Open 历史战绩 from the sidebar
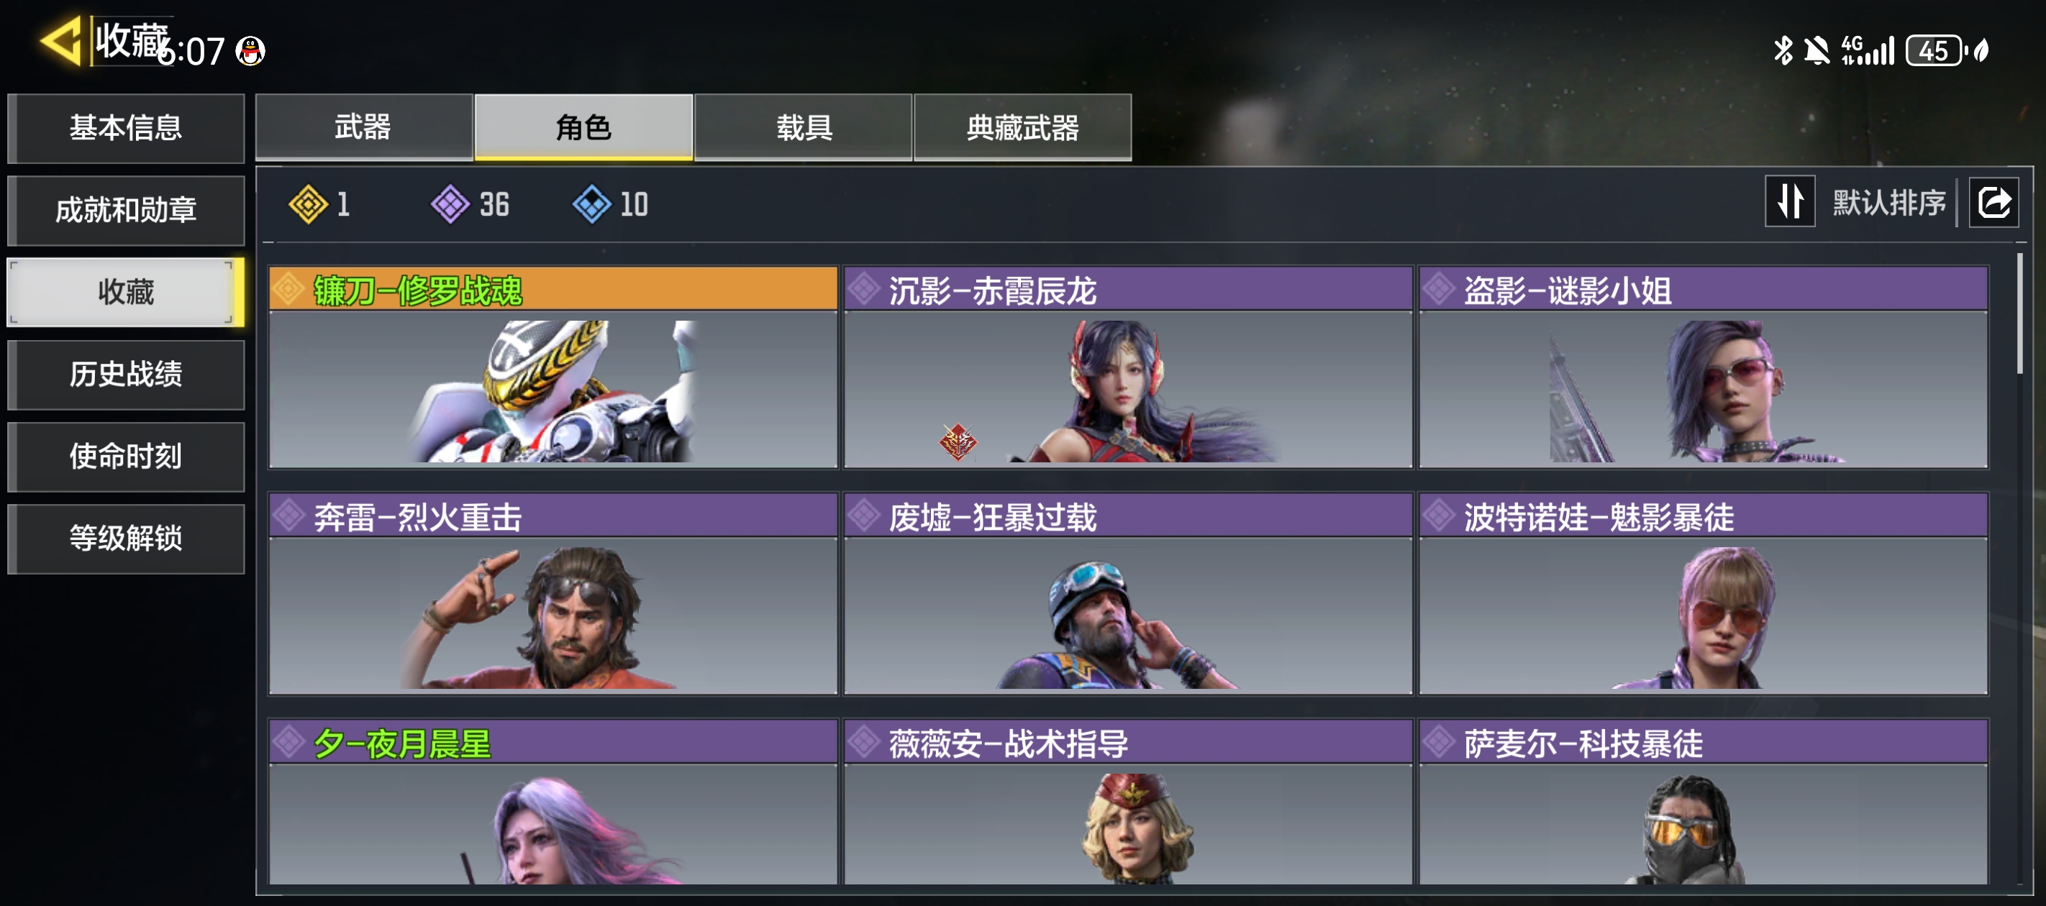This screenshot has width=2046, height=906. 127,375
